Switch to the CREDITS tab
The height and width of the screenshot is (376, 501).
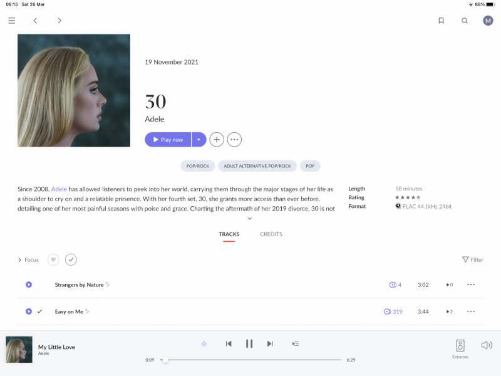(x=271, y=234)
